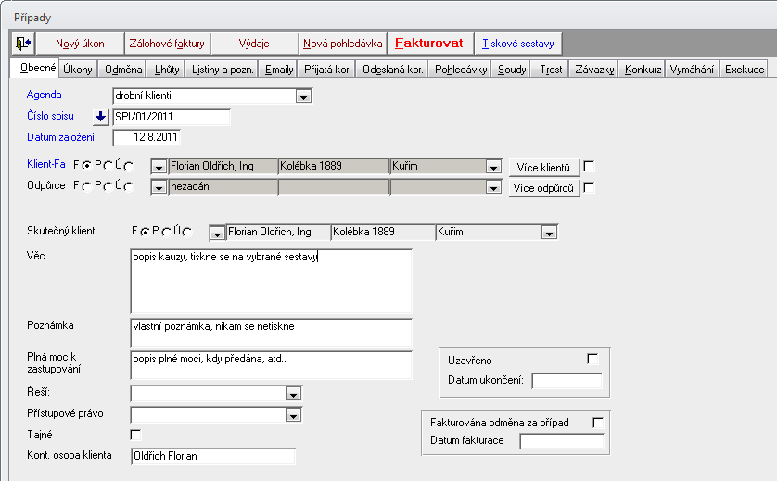Click the blue down arrow beside Číslo spisu

(x=100, y=117)
